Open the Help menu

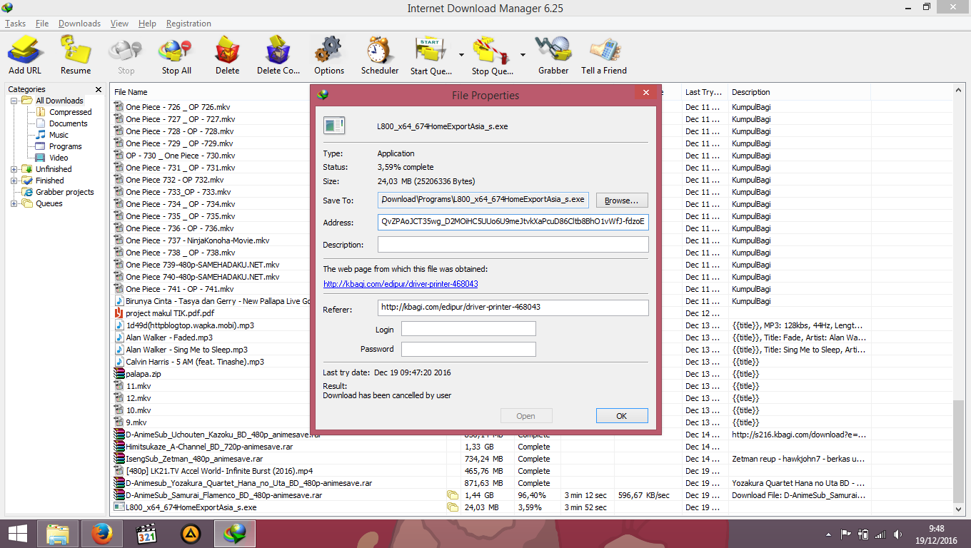[x=147, y=24]
